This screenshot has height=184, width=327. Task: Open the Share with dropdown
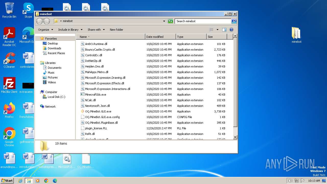click(96, 30)
